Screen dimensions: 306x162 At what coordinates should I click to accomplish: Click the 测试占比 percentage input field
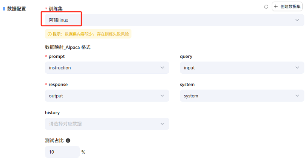pos(62,152)
